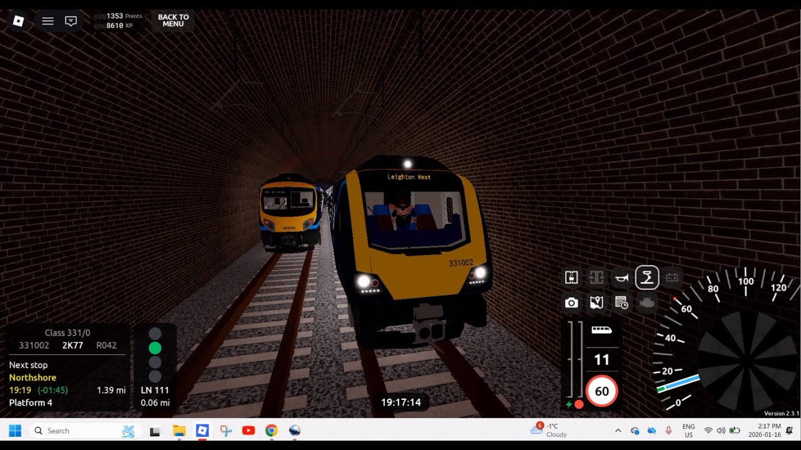Click the Class 331/0 label
801x450 pixels.
click(x=68, y=333)
